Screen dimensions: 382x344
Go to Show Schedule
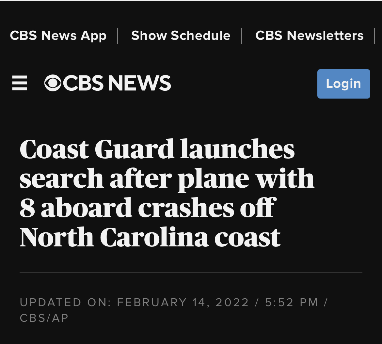(x=181, y=36)
